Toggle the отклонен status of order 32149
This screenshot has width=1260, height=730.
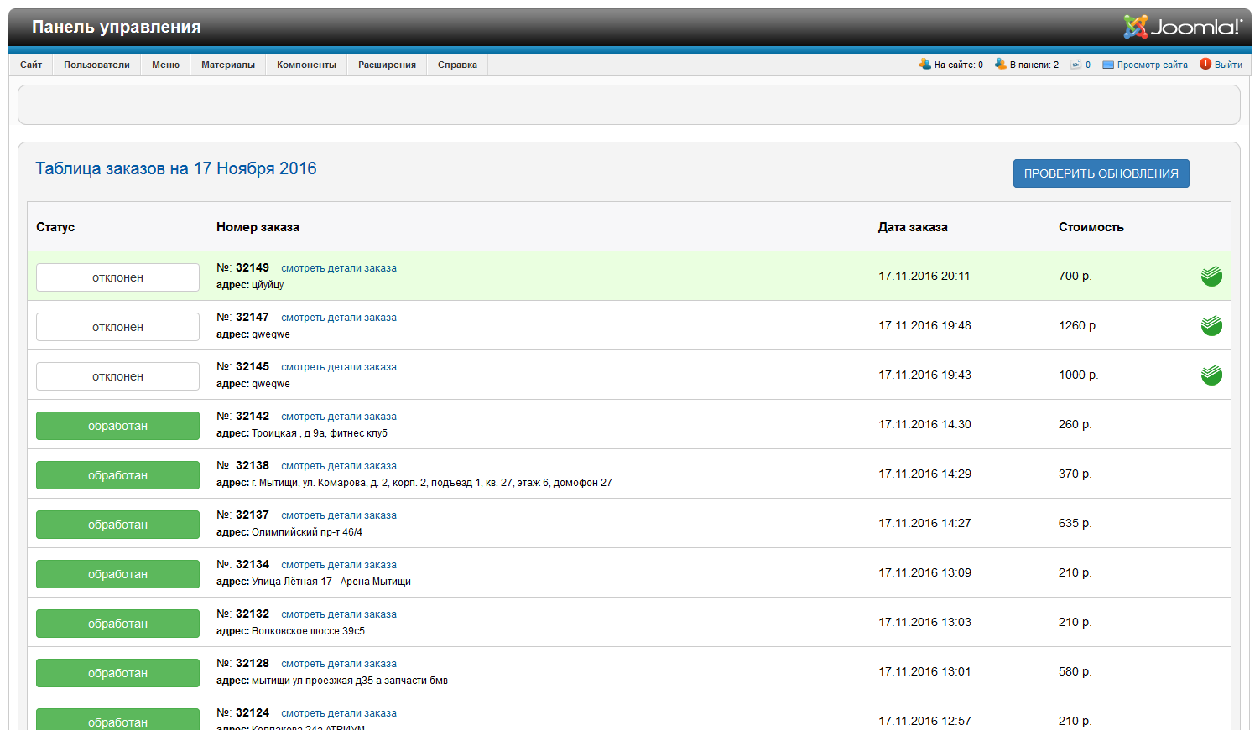click(117, 277)
